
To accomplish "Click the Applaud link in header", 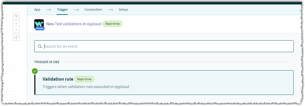I will click(x=94, y=24).
